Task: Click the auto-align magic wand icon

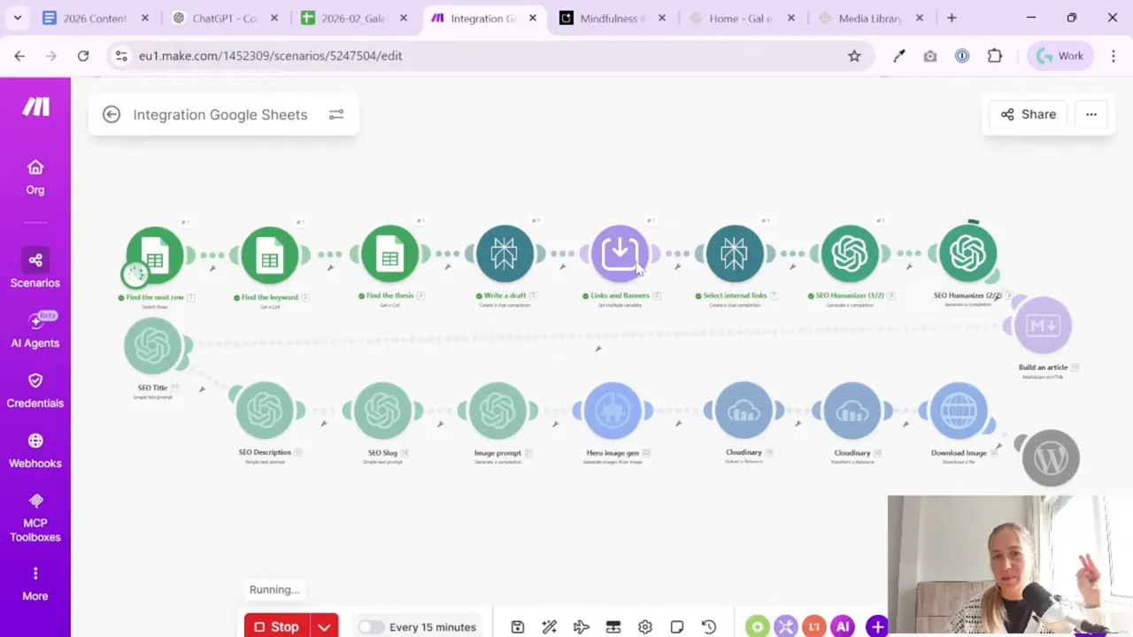Action: [550, 626]
